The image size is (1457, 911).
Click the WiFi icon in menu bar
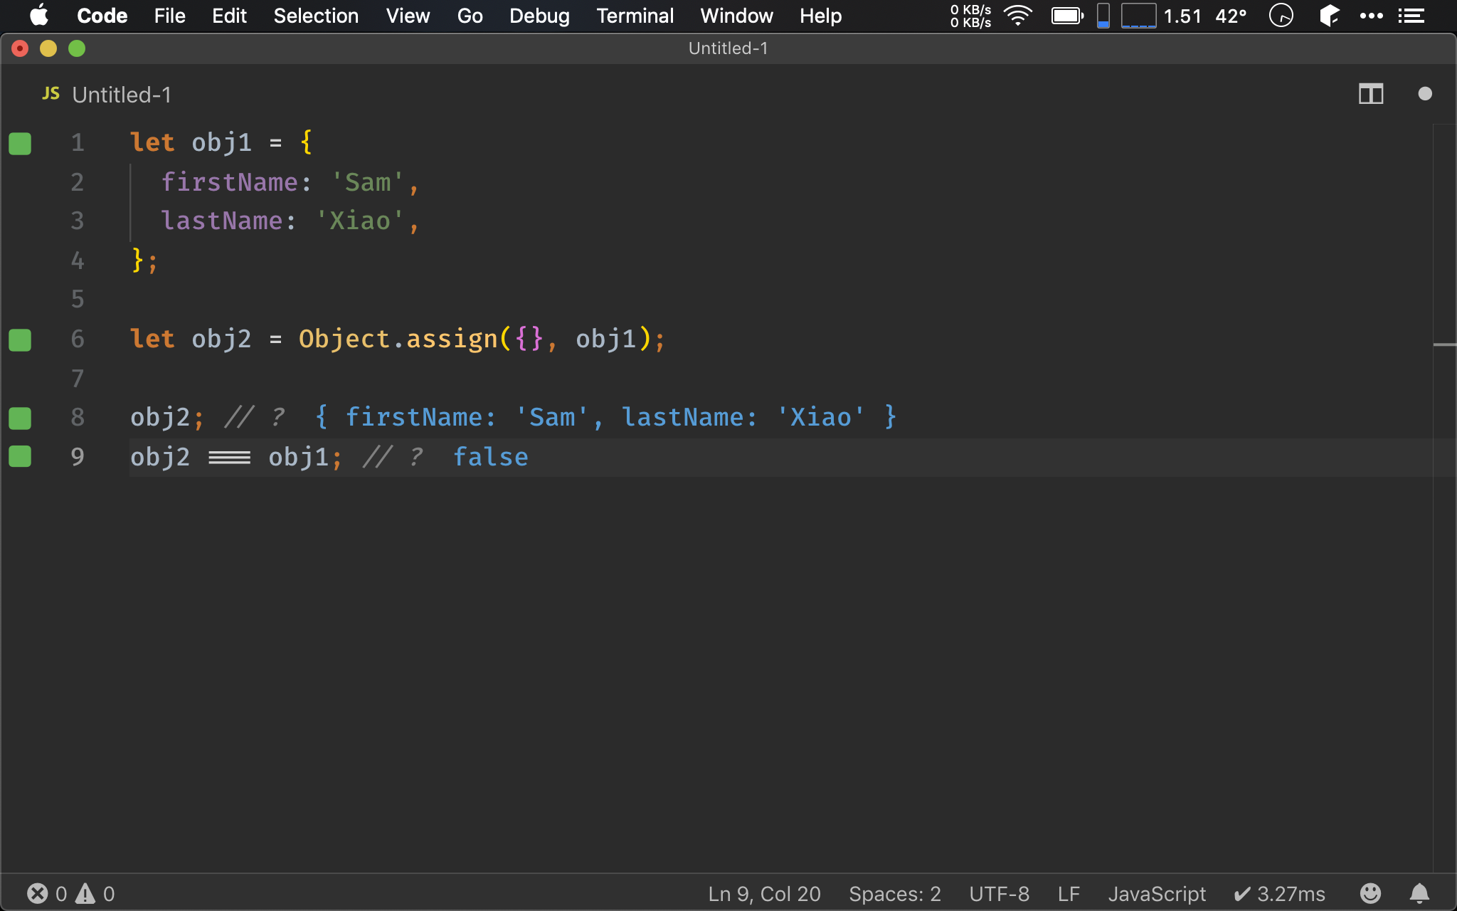tap(1018, 16)
